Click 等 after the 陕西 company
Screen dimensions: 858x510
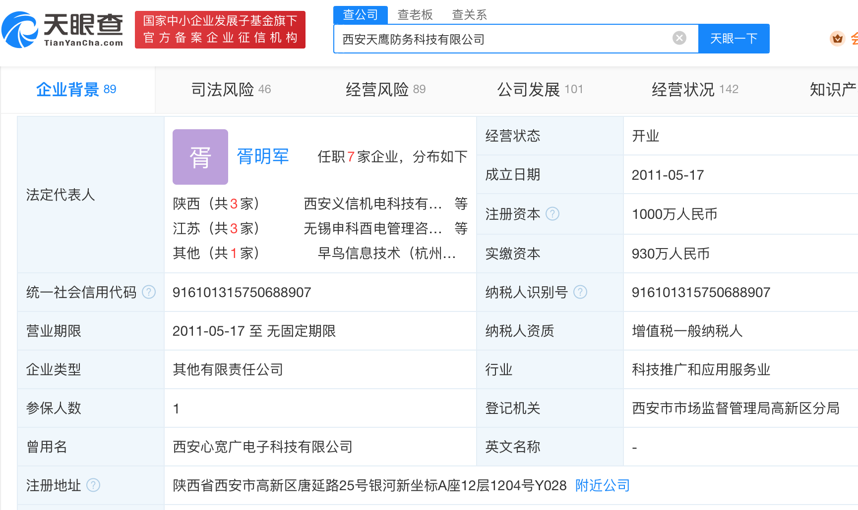pos(461,204)
